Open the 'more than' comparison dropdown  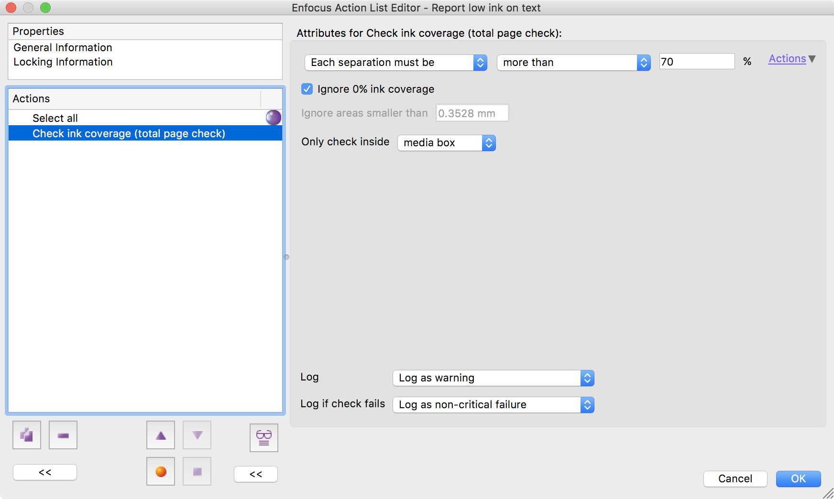click(573, 63)
